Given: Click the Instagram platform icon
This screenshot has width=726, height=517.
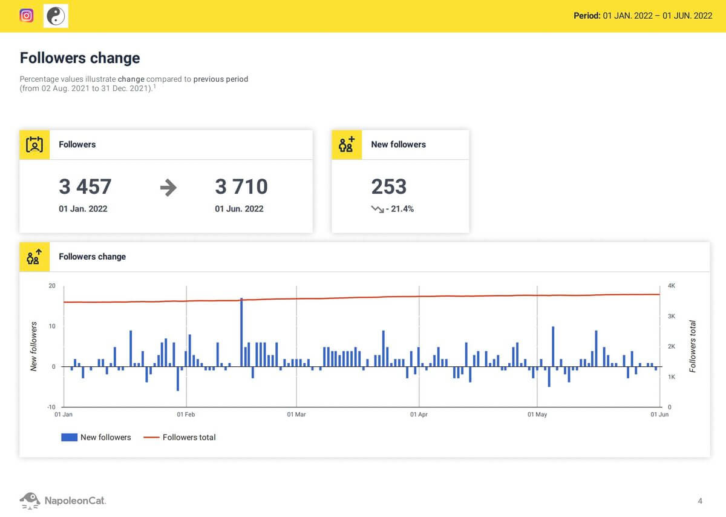Looking at the screenshot, I should [26, 16].
